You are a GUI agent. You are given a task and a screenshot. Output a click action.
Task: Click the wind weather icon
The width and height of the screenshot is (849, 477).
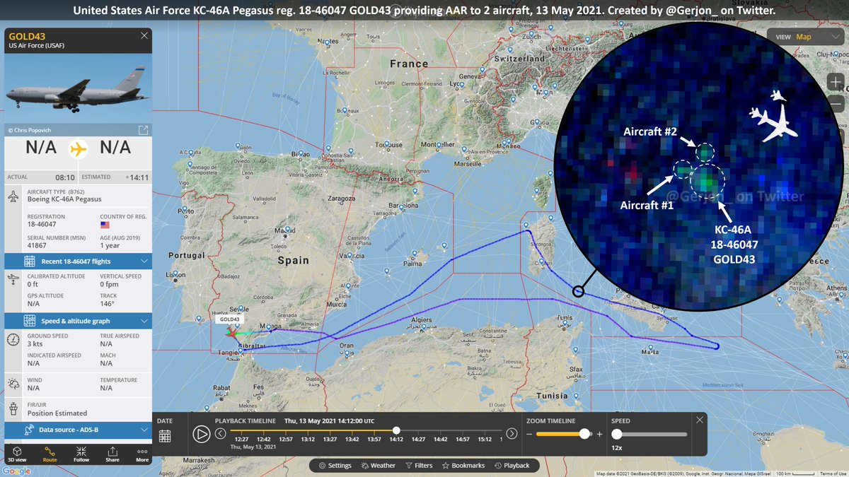(14, 384)
